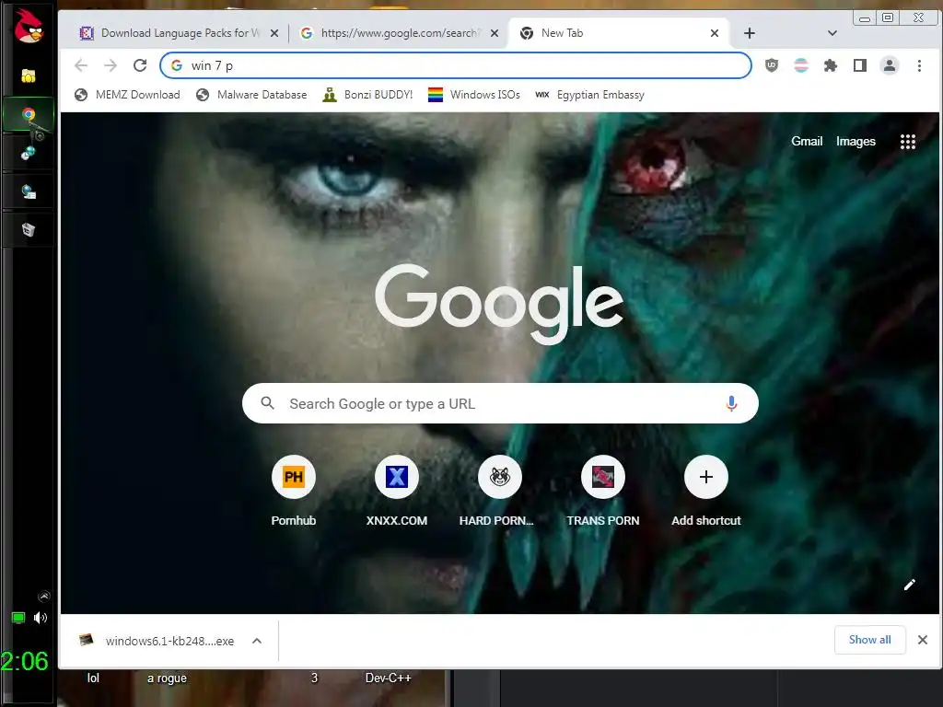Show hidden tray icons arrow

point(43,596)
